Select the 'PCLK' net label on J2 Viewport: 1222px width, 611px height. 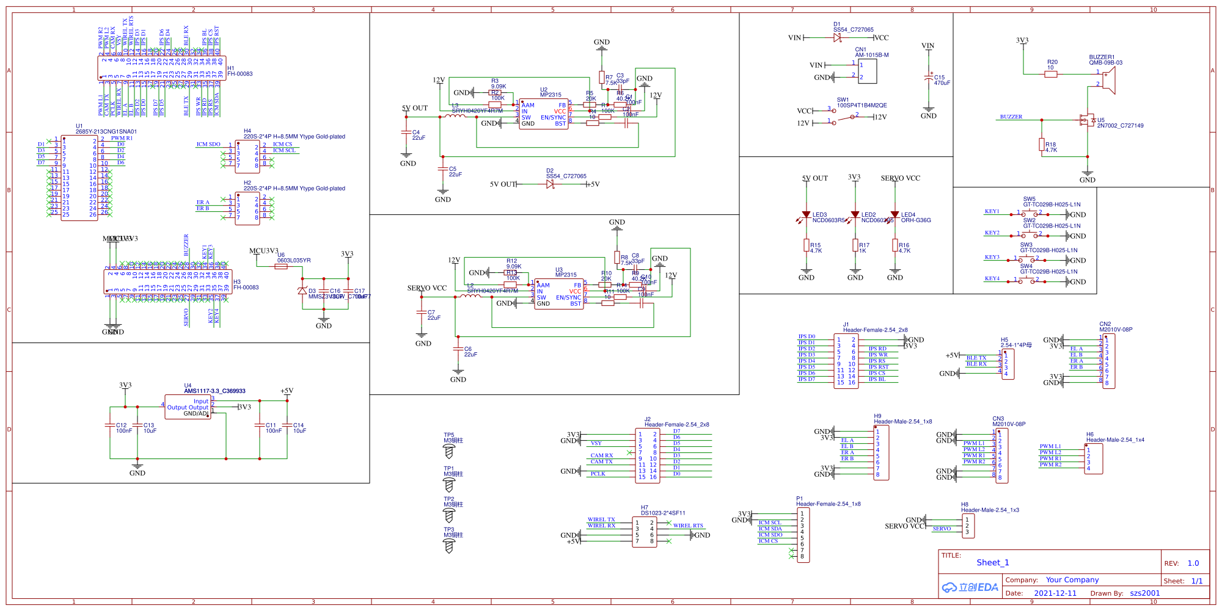[598, 474]
